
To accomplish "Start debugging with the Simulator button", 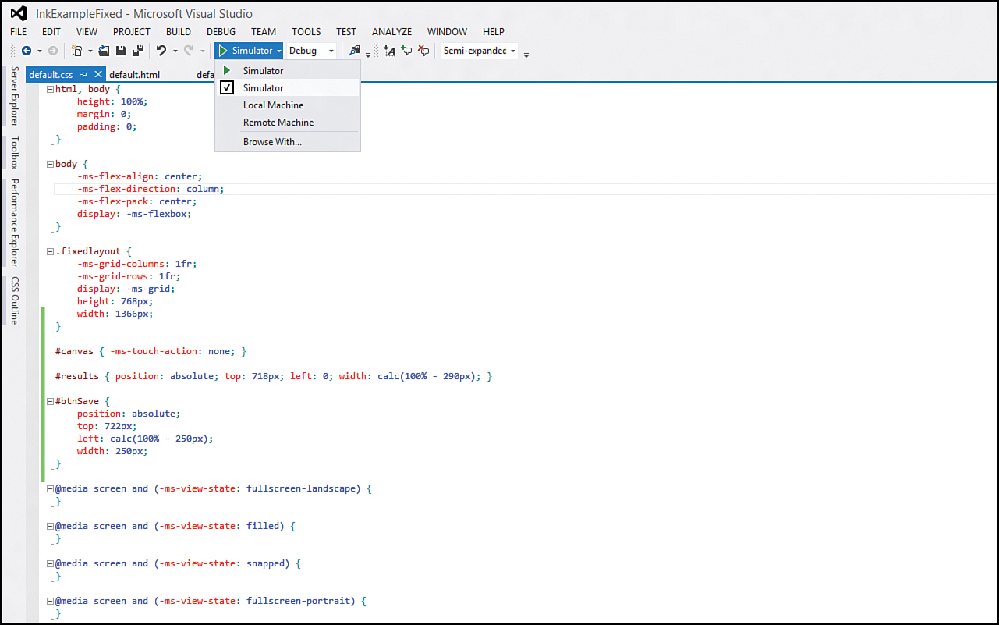I will click(x=245, y=51).
